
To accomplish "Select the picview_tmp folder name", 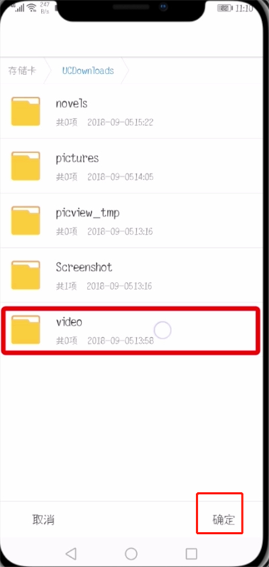I will tap(87, 213).
